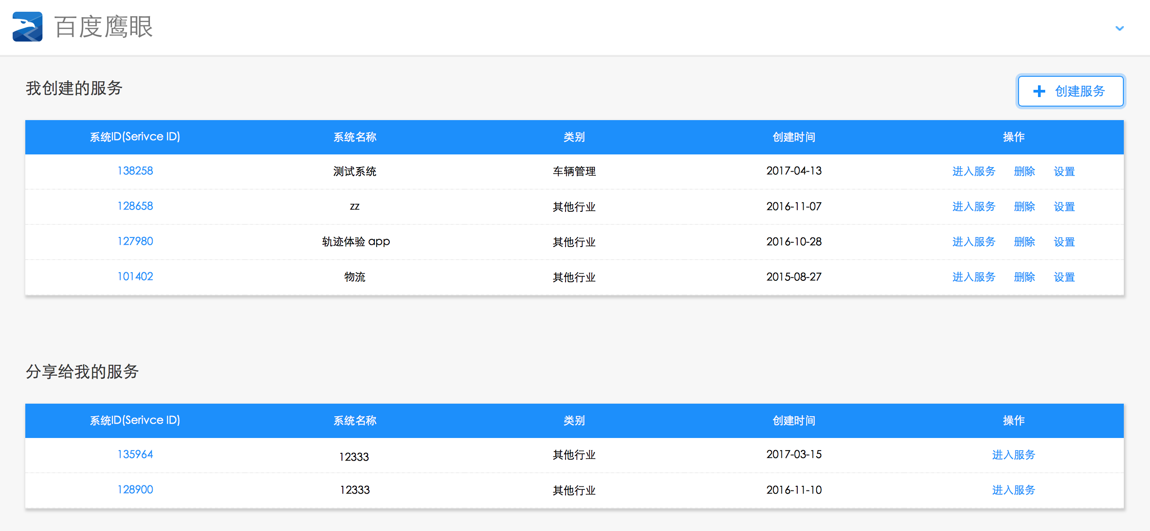Click the plus icon in 创建服务
This screenshot has width=1150, height=531.
tap(1039, 91)
